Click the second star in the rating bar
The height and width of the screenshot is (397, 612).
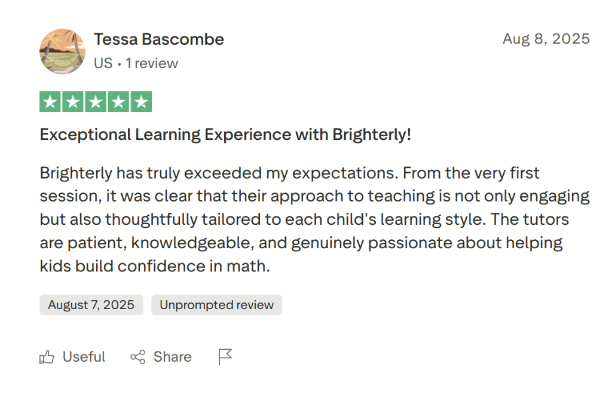(x=74, y=101)
